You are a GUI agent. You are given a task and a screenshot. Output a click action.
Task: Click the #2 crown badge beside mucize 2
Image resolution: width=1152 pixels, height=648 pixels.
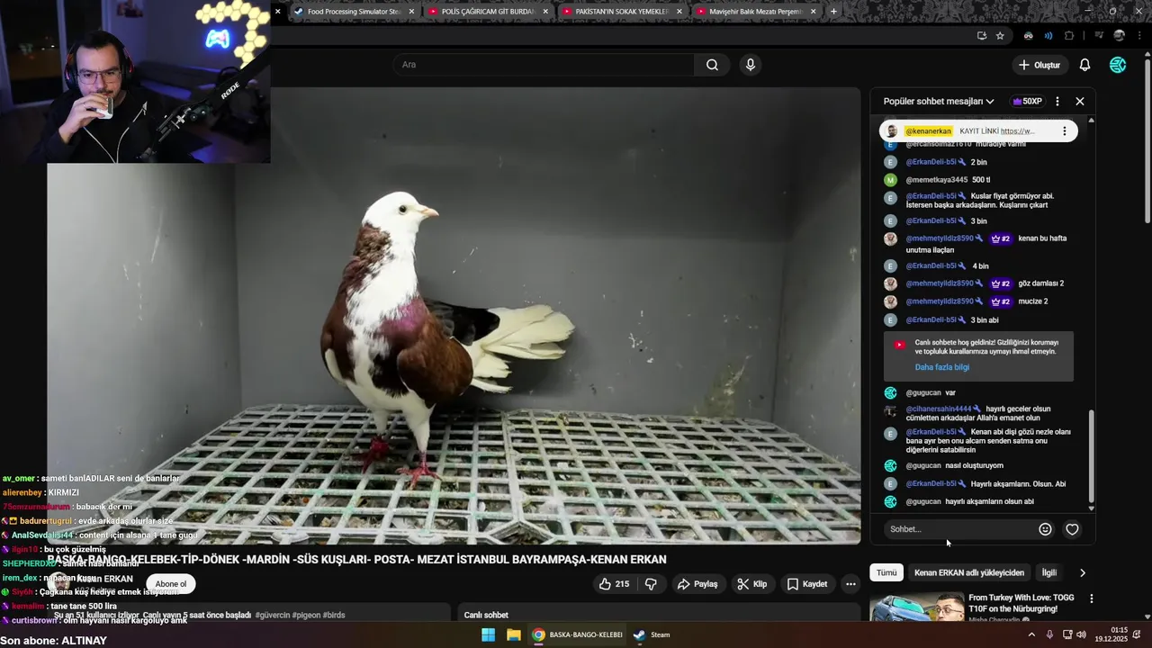tap(1000, 301)
